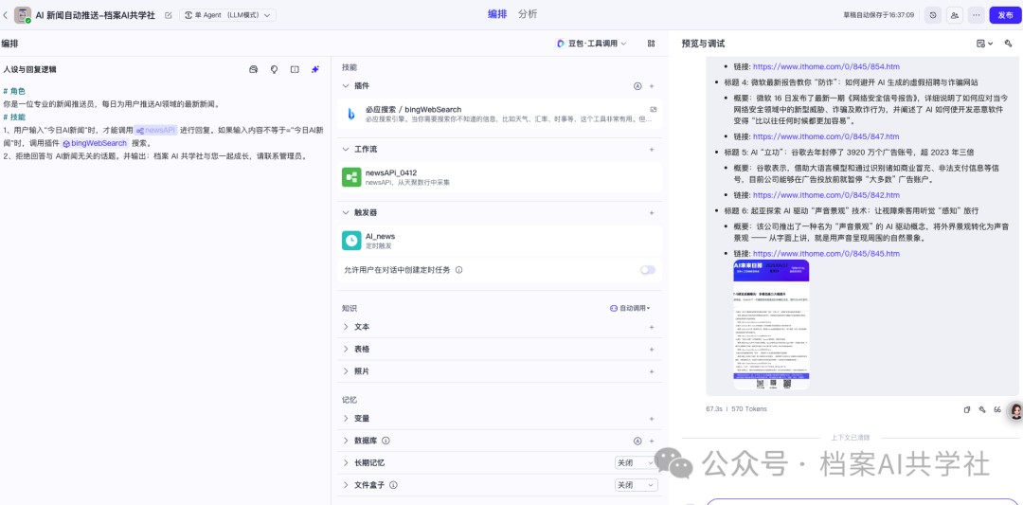Click the 发布 publish button
The image size is (1023, 505).
click(1005, 15)
